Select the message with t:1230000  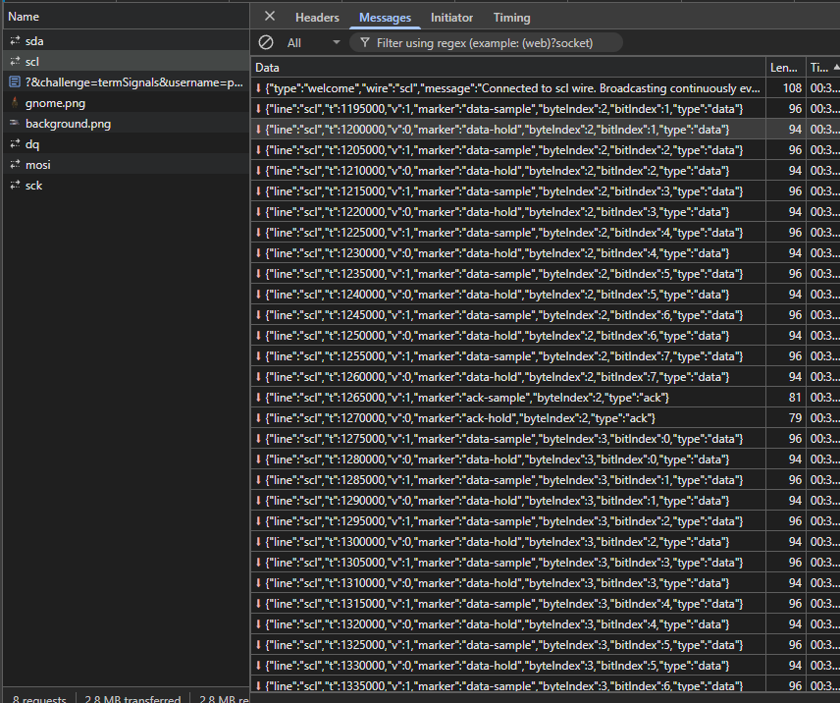pyautogui.click(x=546, y=253)
